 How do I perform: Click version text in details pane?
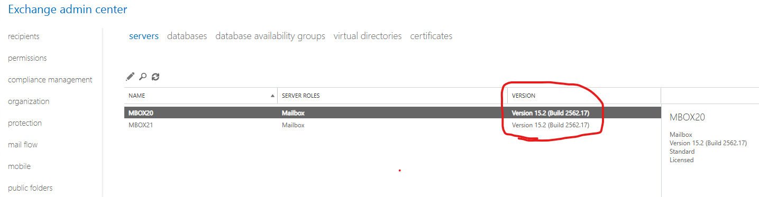(708, 143)
